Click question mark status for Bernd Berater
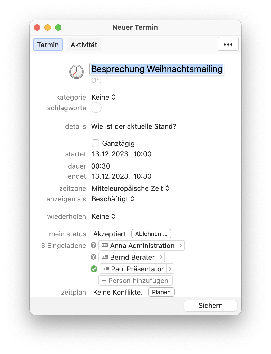Screen dimensions: 271x354 (x=93, y=257)
